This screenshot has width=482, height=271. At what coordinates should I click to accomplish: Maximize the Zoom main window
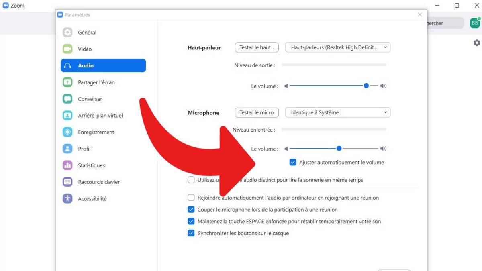click(457, 6)
